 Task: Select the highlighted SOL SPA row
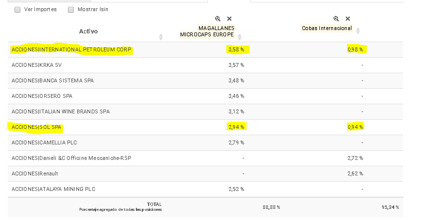(x=205, y=127)
